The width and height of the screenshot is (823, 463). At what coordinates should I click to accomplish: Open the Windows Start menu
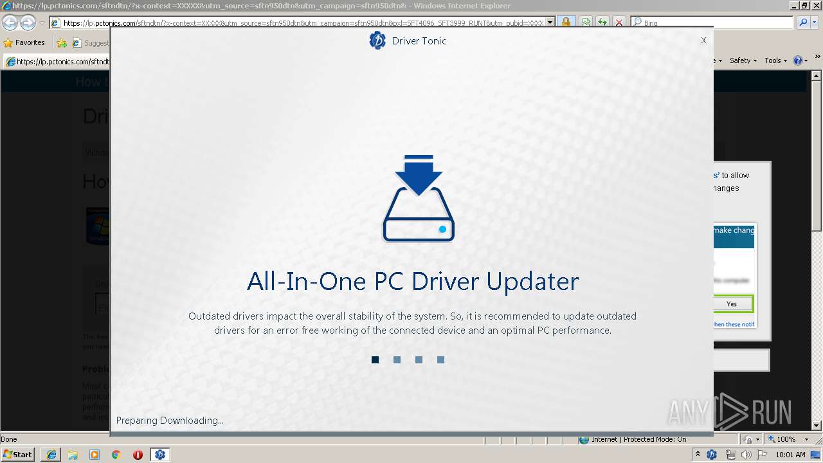tap(17, 455)
